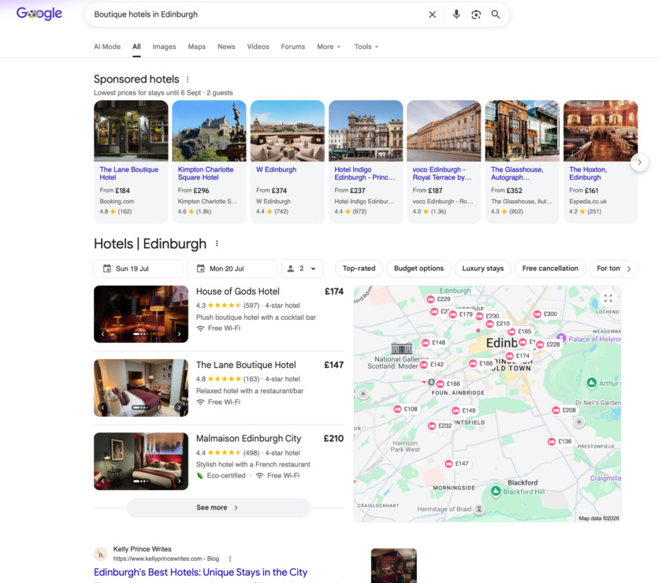
Task: Expand the map to fullscreen
Action: point(608,298)
